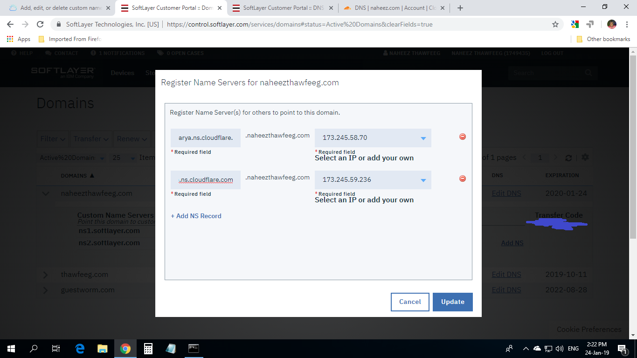
Task: Open the Windows Start menu
Action: point(11,348)
